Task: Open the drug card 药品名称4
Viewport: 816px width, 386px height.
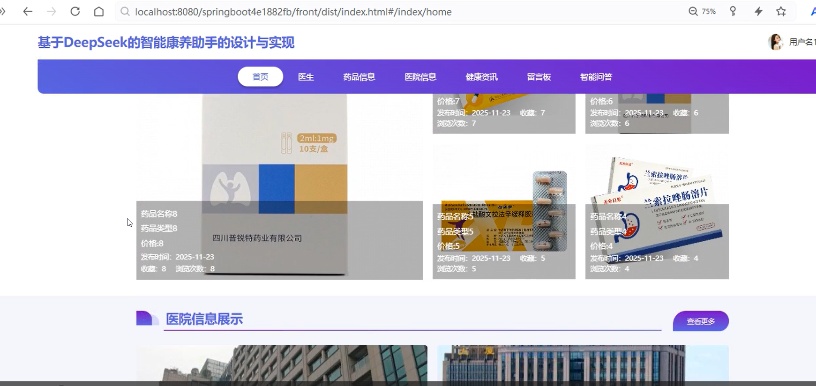Action: (x=657, y=212)
